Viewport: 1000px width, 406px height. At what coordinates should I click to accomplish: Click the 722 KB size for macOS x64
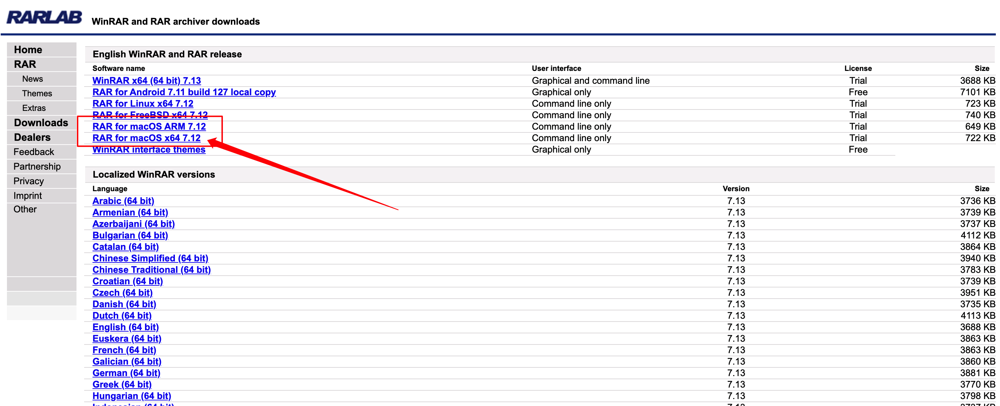click(980, 138)
